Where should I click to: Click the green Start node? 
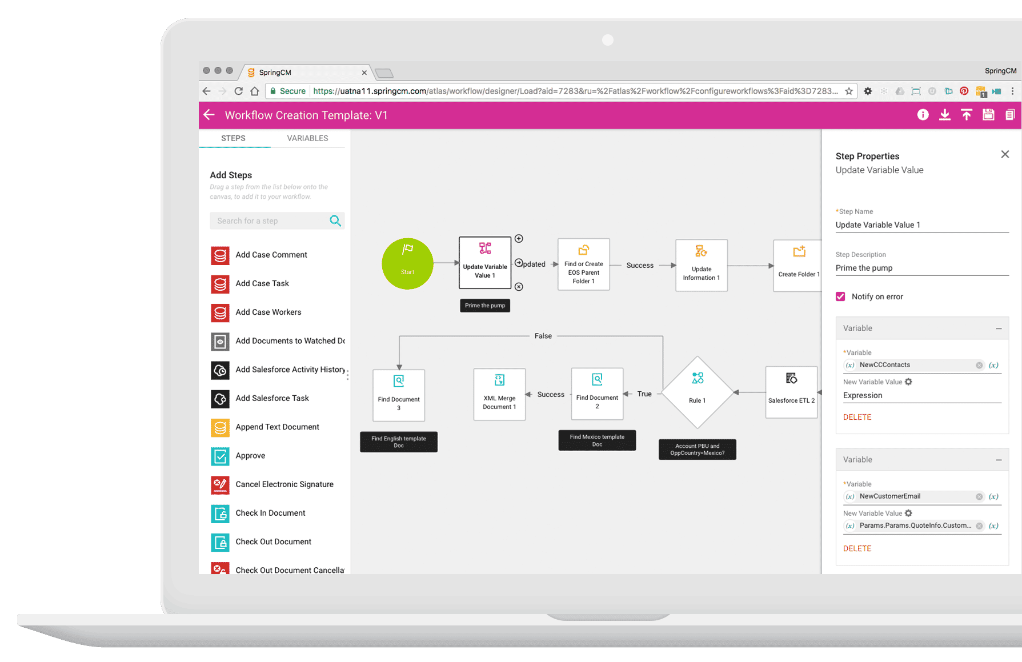[407, 263]
